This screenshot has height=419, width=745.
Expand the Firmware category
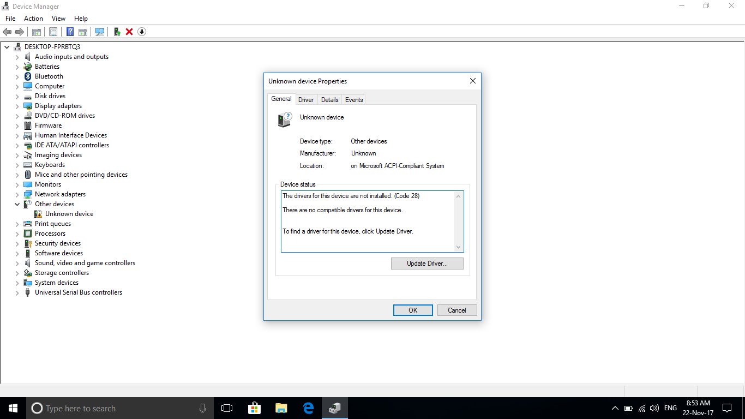point(17,125)
